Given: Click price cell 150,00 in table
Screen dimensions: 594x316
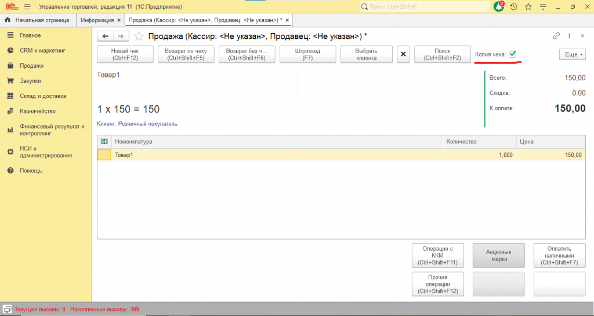Looking at the screenshot, I should coord(551,155).
